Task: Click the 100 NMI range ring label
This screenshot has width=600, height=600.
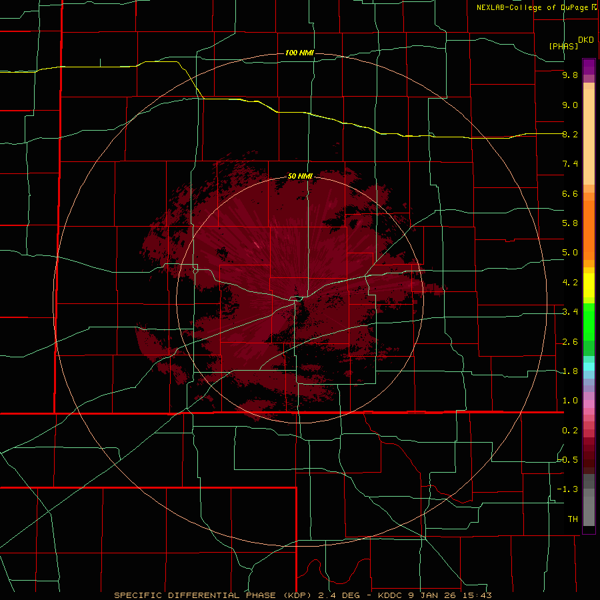Action: pyautogui.click(x=299, y=53)
